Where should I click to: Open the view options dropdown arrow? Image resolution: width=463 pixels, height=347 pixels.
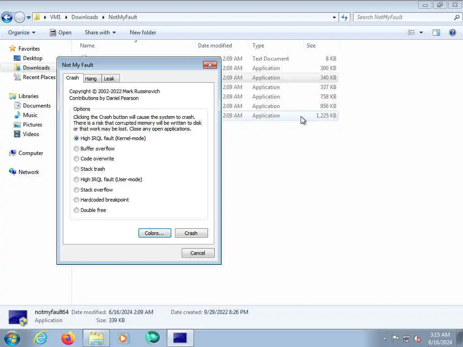421,33
